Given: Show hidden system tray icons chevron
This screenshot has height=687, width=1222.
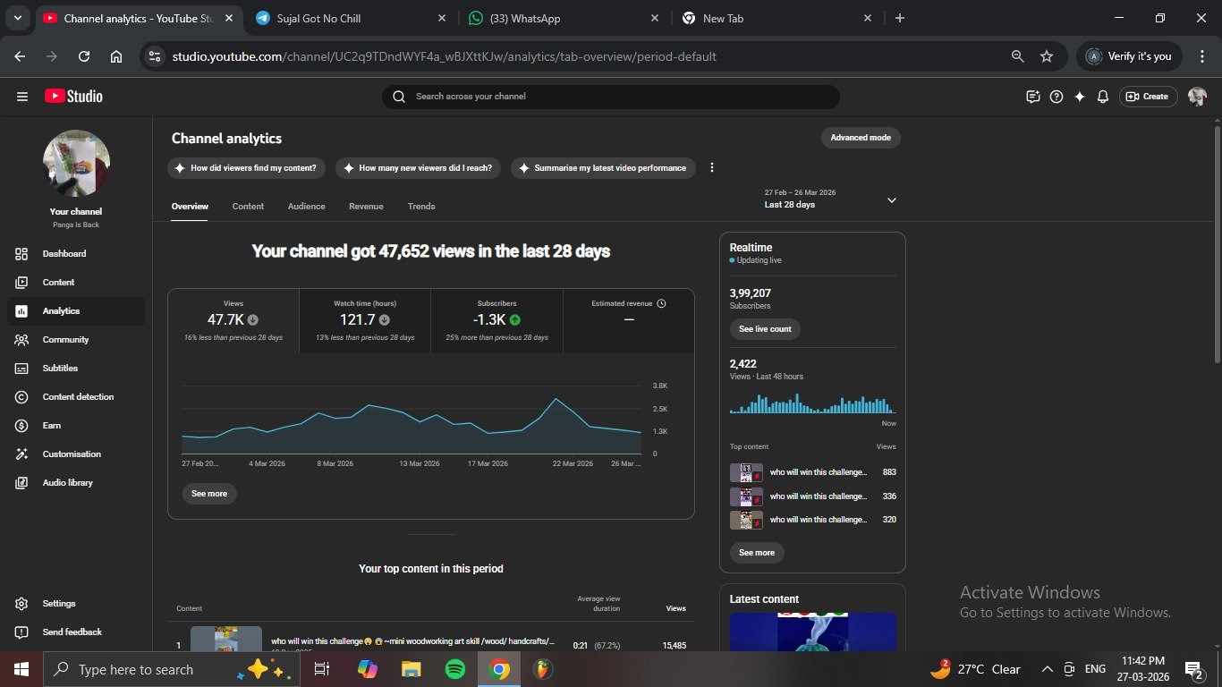Looking at the screenshot, I should click(1047, 669).
